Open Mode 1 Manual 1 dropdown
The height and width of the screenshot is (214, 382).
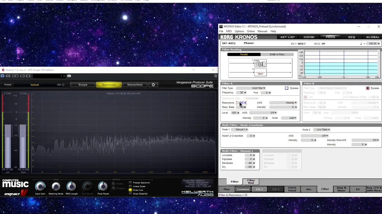coord(240,130)
